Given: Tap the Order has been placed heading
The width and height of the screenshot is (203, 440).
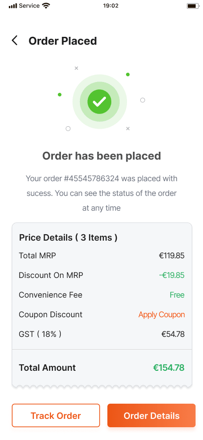Looking at the screenshot, I should pyautogui.click(x=101, y=156).
